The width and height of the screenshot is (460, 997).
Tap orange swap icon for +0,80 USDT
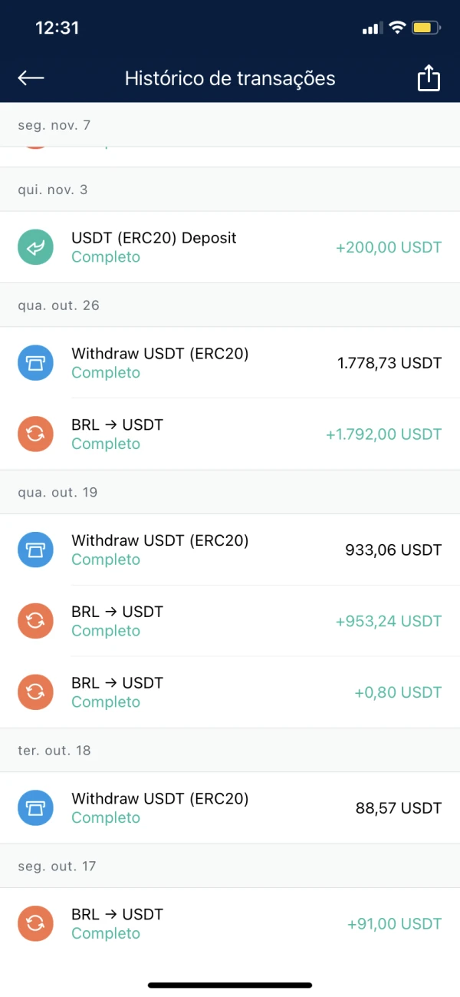(35, 692)
